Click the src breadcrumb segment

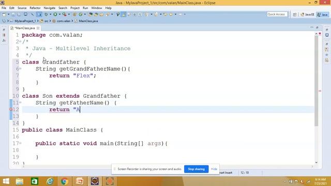[x=46, y=21]
